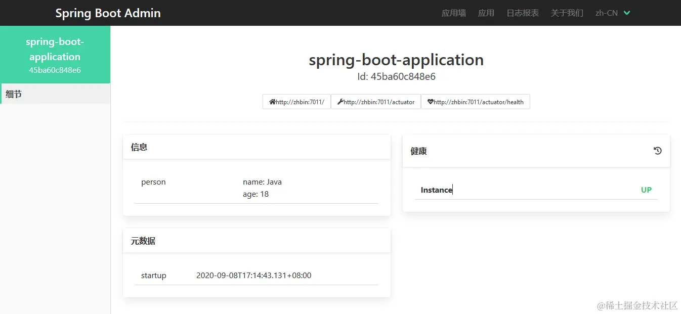Click the startup metadata key
The width and height of the screenshot is (681, 314).
pyautogui.click(x=154, y=276)
